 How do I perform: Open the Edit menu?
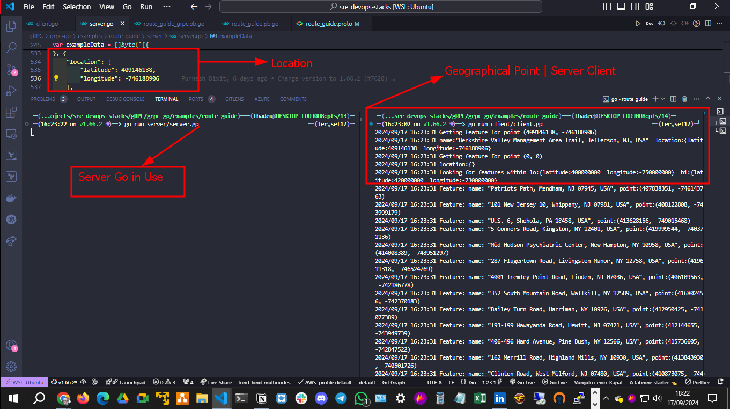pyautogui.click(x=48, y=6)
